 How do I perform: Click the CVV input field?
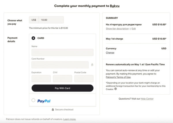pyautogui.click(x=63, y=79)
